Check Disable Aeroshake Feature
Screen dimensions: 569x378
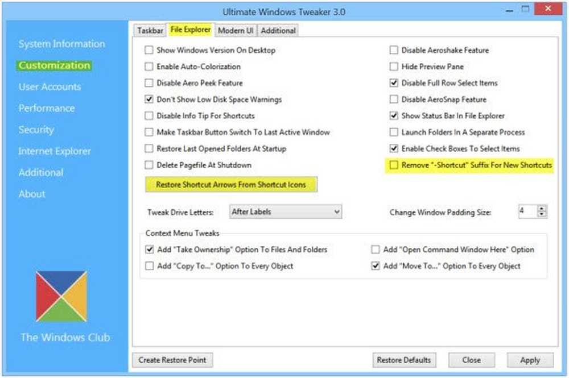394,50
